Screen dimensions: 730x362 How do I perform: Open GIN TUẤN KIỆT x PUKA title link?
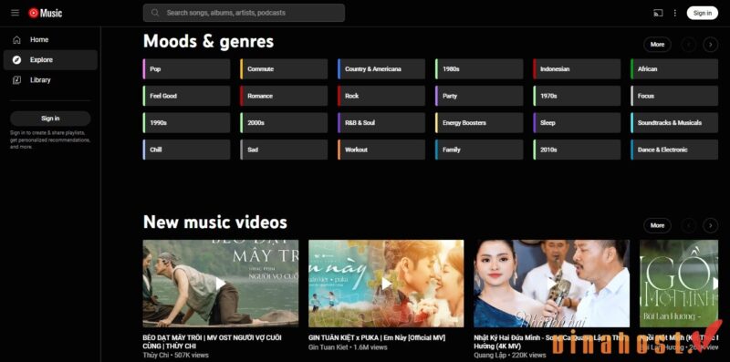point(377,337)
